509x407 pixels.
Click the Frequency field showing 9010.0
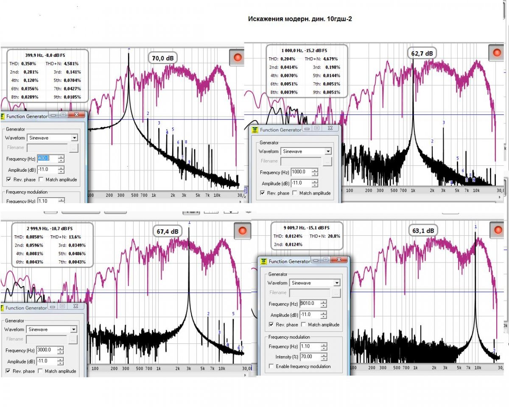tap(309, 304)
